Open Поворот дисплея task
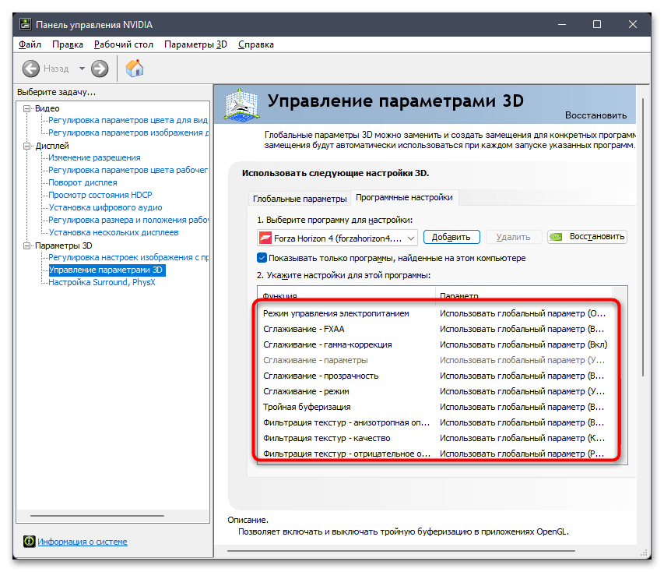 coord(83,182)
